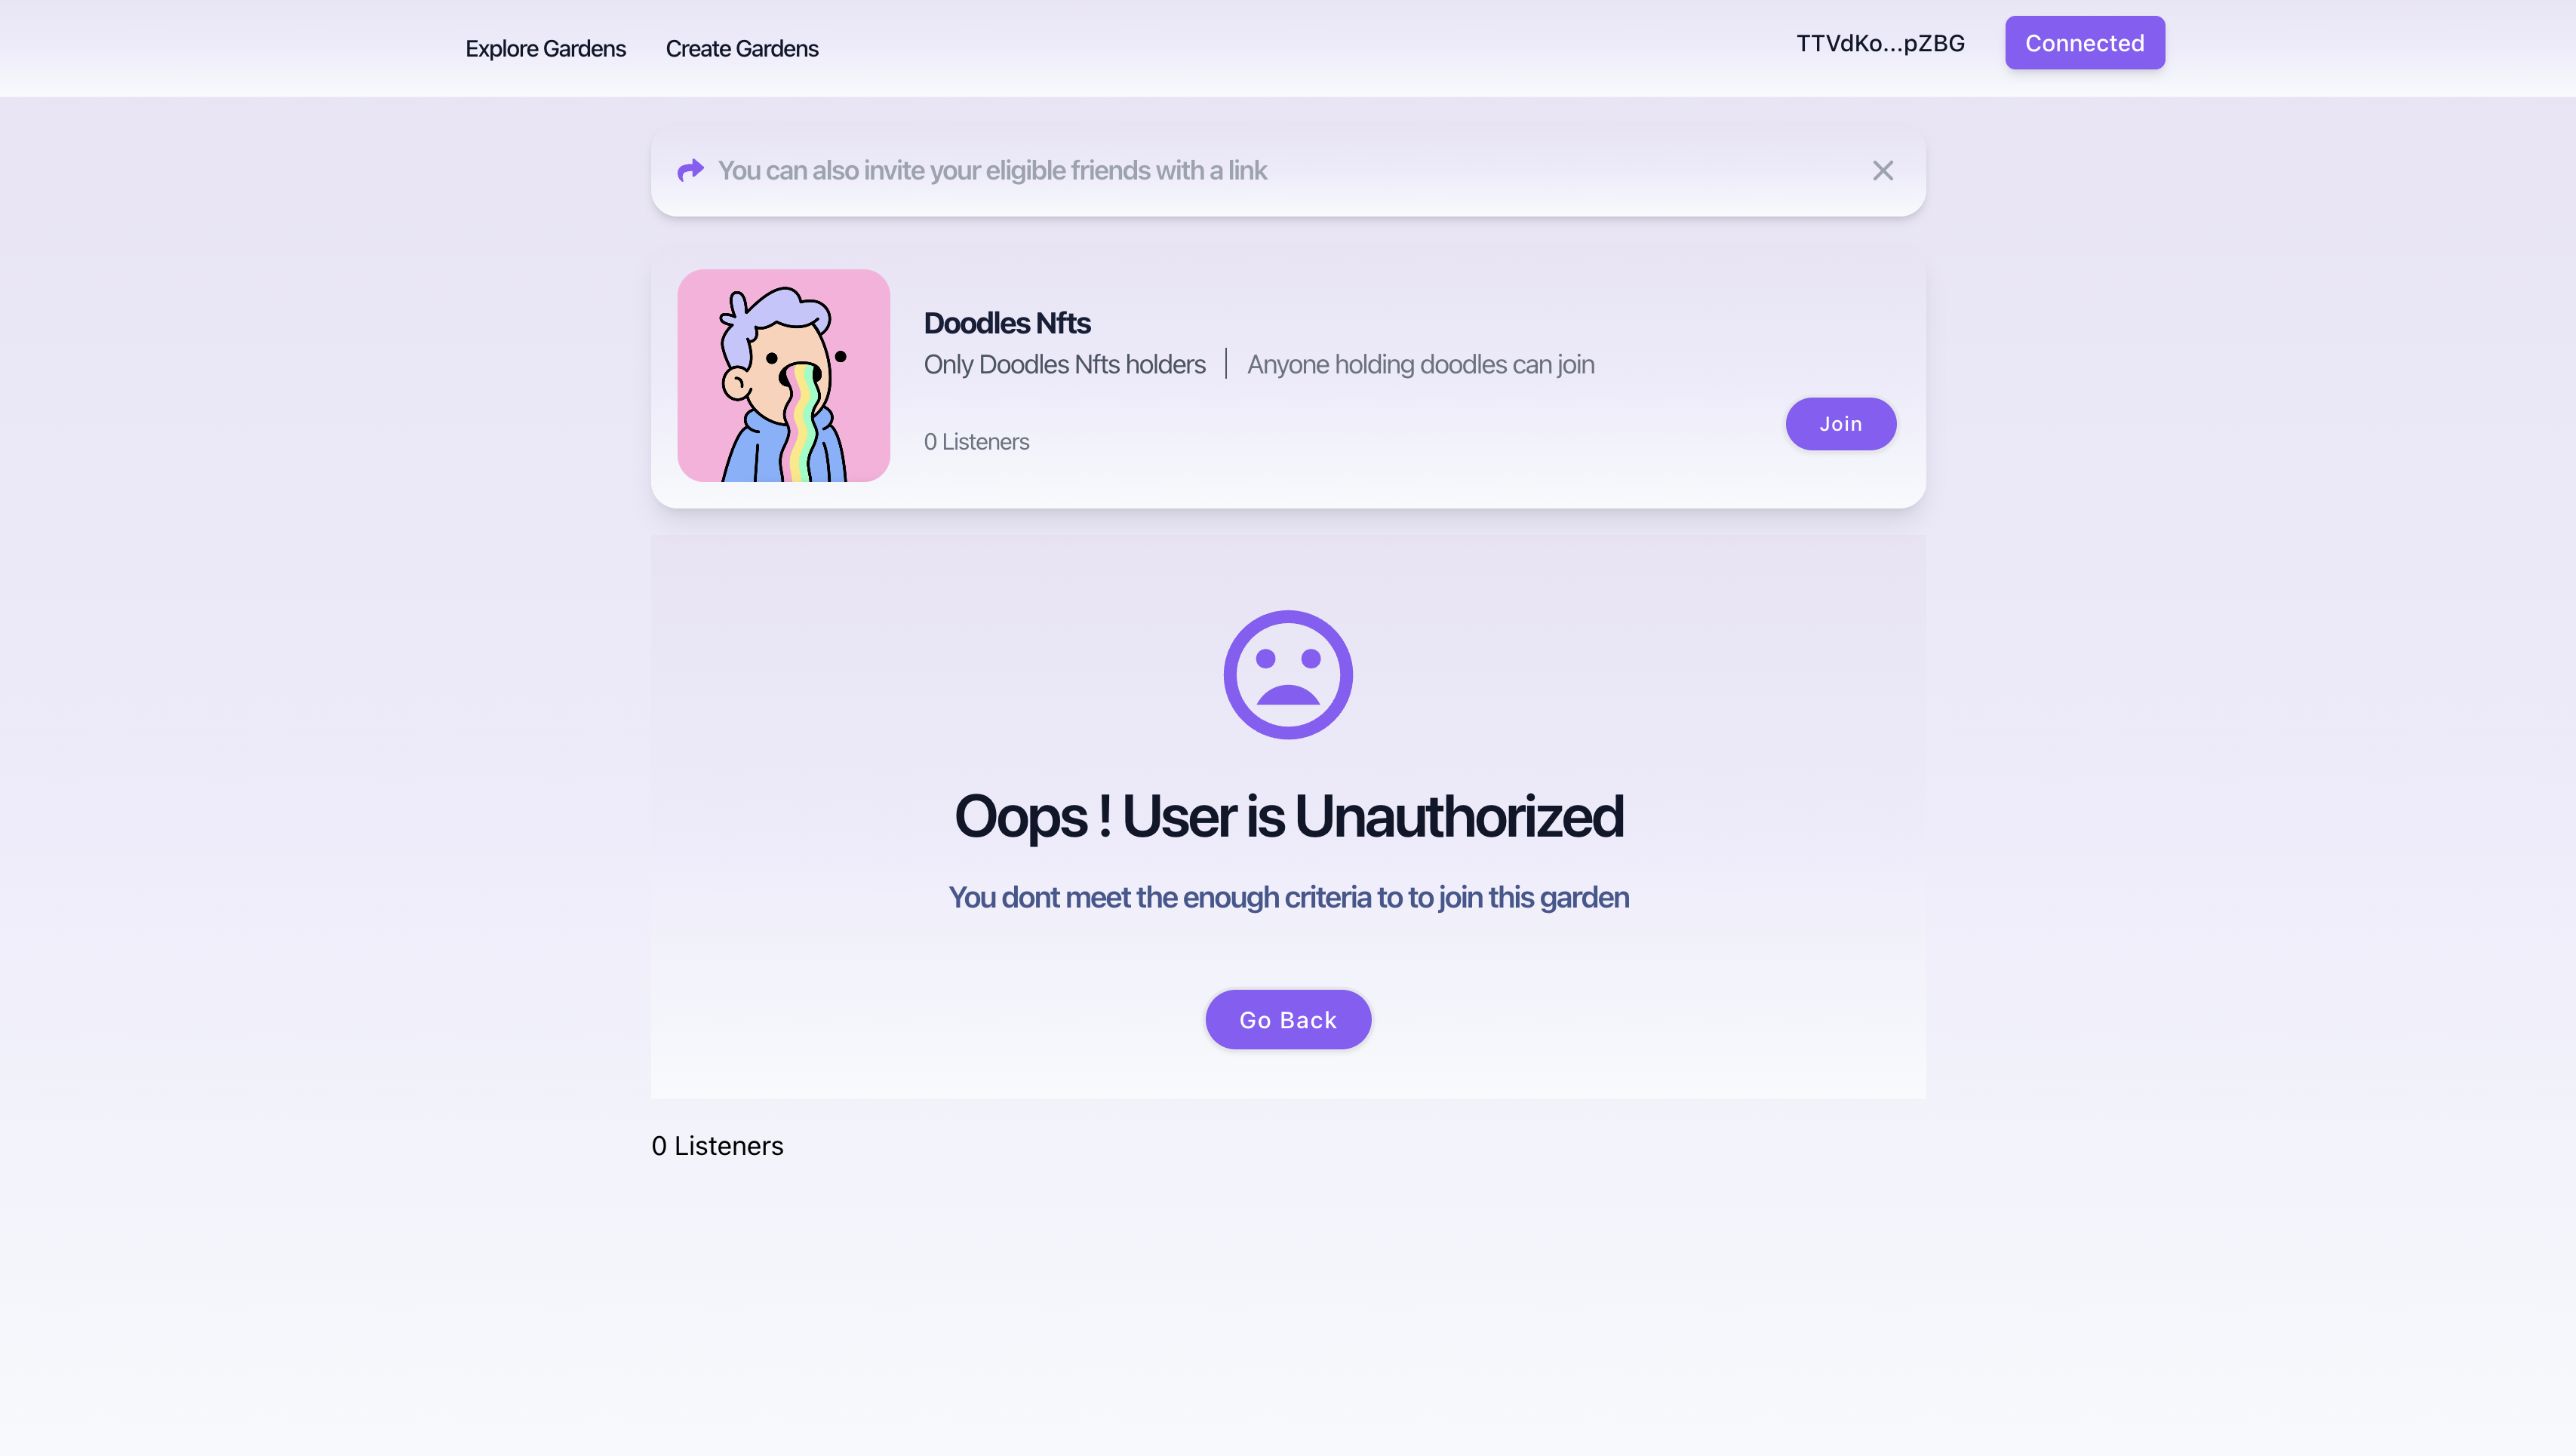This screenshot has height=1456, width=2576.
Task: Select the Oops User is Unauthorized heading
Action: point(1288,816)
